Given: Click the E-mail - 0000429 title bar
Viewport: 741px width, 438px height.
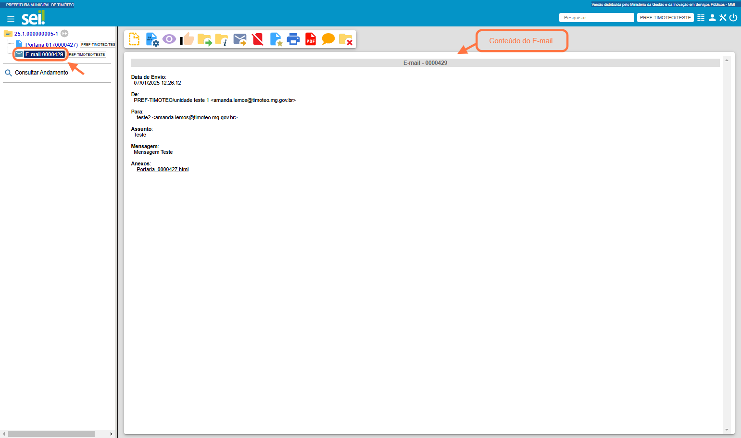Looking at the screenshot, I should coord(425,63).
